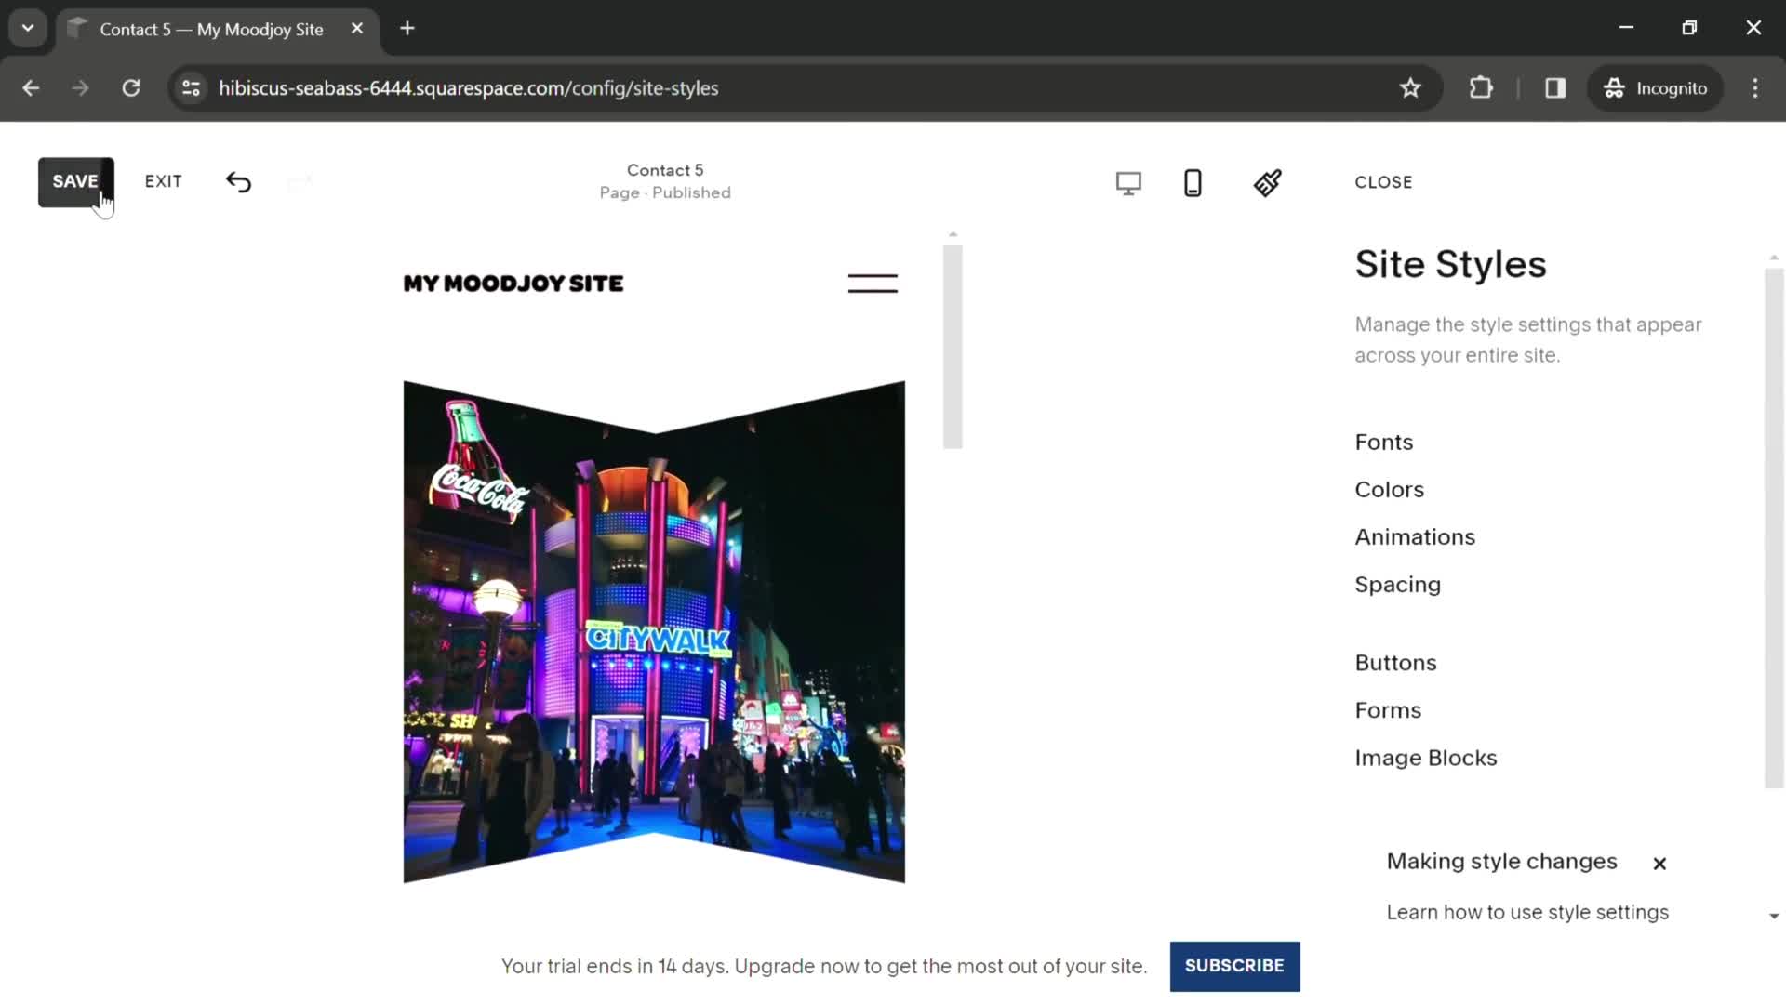Bookmark this page with star icon

1410,88
